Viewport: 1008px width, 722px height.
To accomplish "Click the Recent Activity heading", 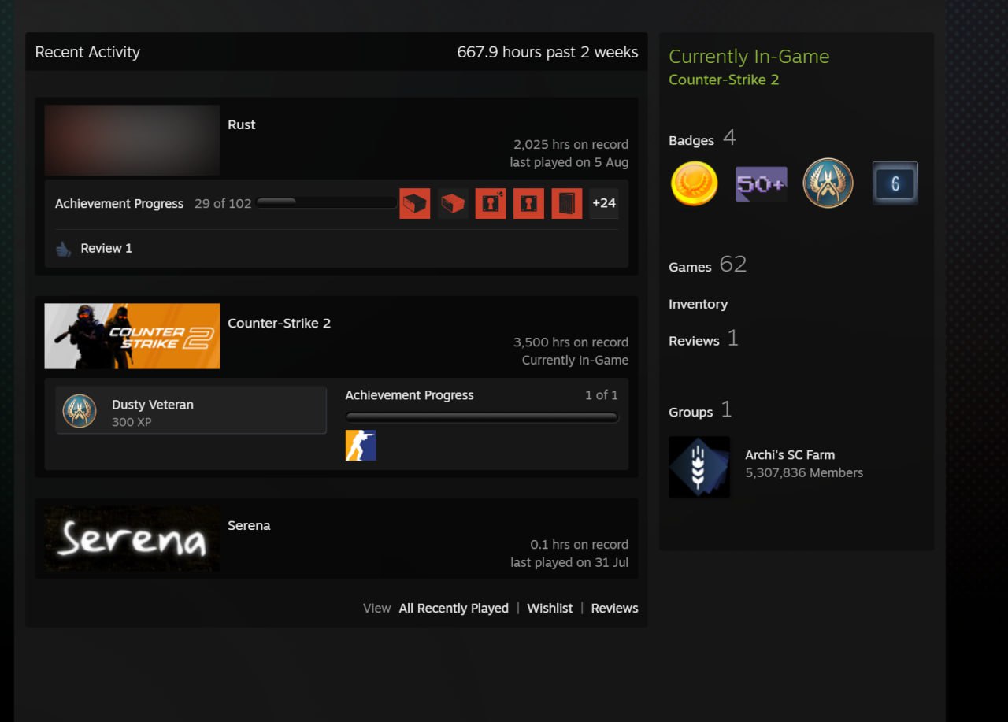I will coord(87,52).
